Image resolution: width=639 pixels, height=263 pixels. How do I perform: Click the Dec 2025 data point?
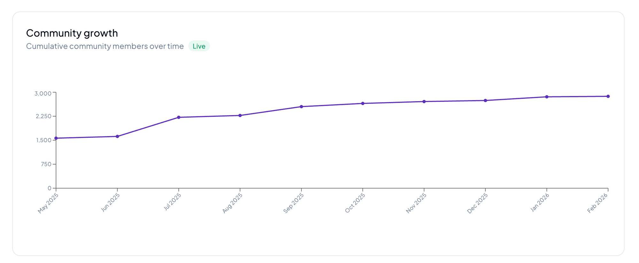pos(485,100)
